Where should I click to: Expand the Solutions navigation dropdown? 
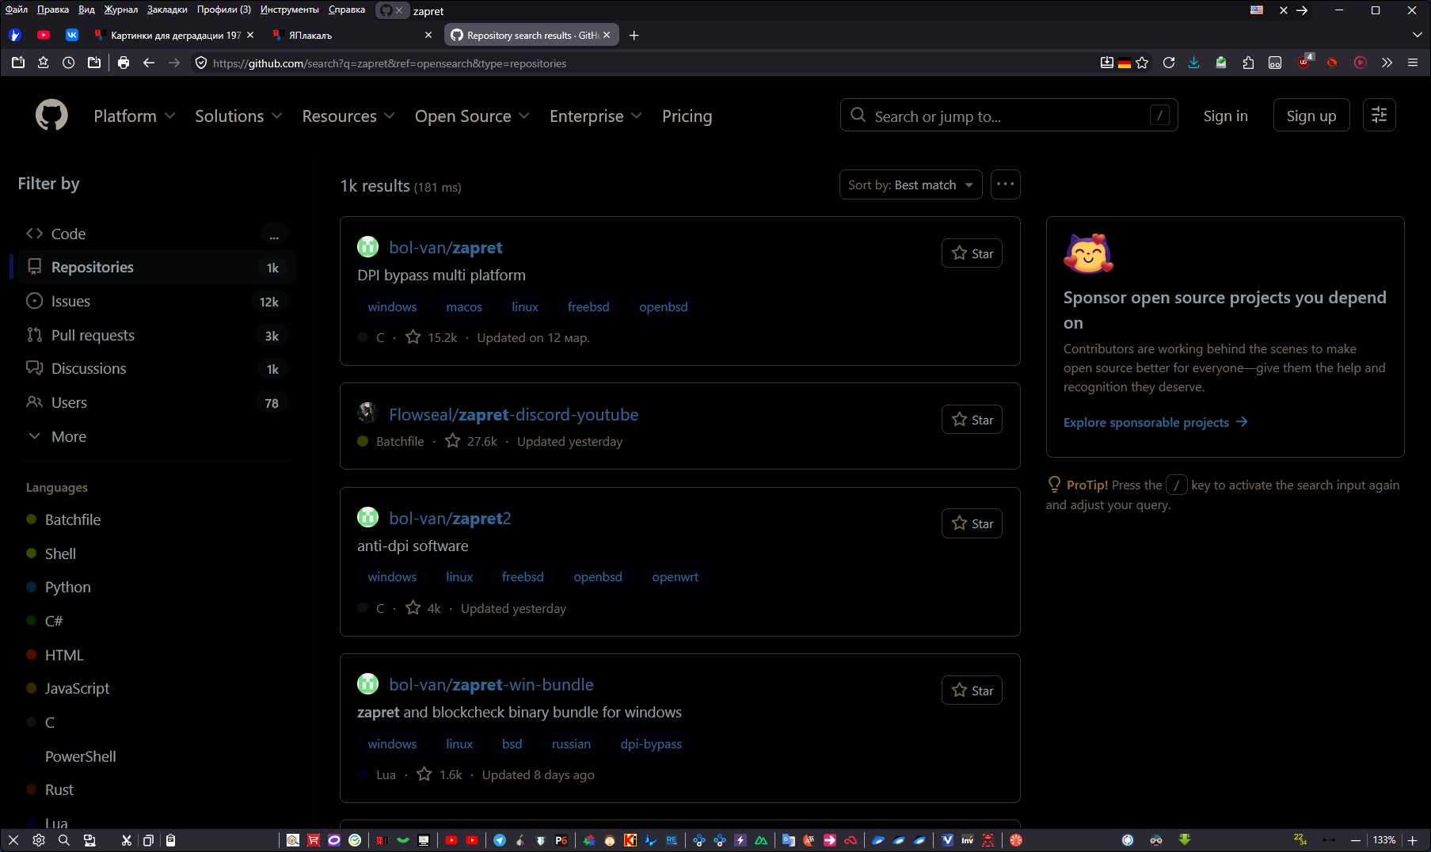tap(238, 116)
